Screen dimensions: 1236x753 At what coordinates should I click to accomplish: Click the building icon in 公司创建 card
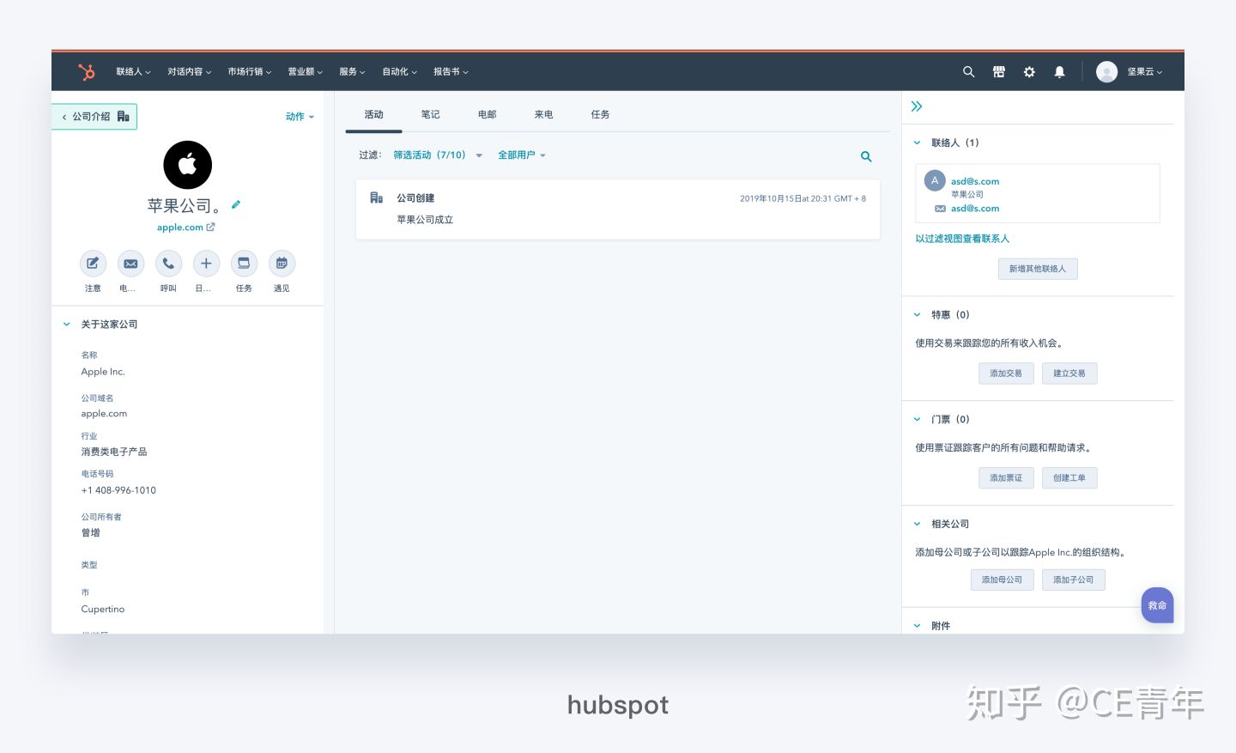pos(376,198)
